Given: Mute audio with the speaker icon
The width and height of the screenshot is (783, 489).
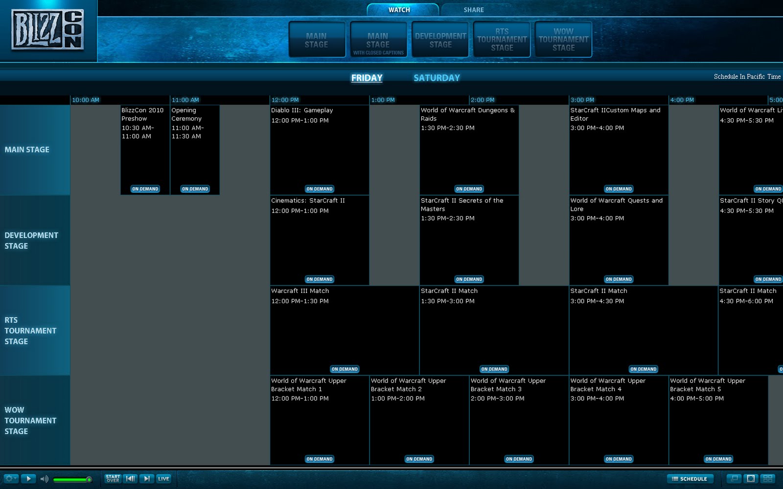Looking at the screenshot, I should (44, 479).
